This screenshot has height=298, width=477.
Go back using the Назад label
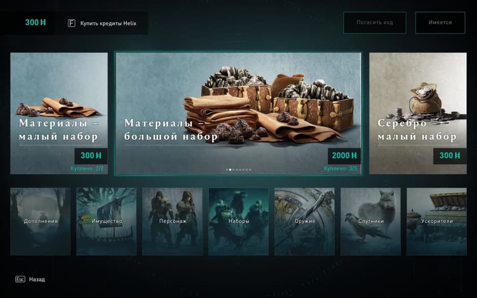click(x=37, y=280)
